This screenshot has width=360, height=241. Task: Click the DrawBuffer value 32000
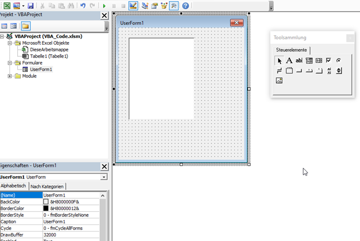tap(71, 235)
